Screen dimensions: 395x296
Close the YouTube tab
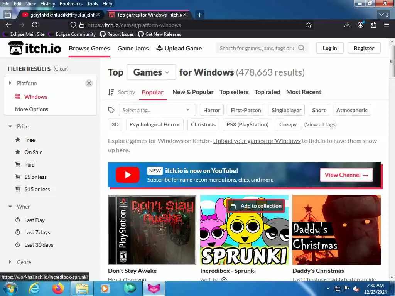(98, 15)
